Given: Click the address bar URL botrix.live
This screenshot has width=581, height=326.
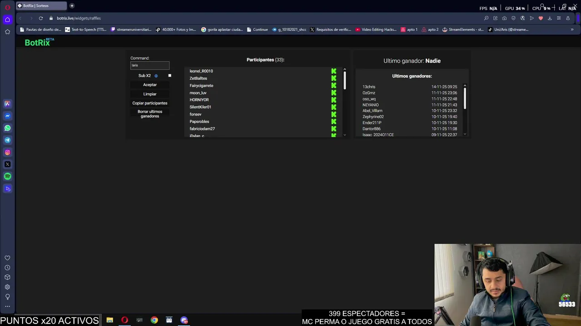Looking at the screenshot, I should click(x=79, y=18).
